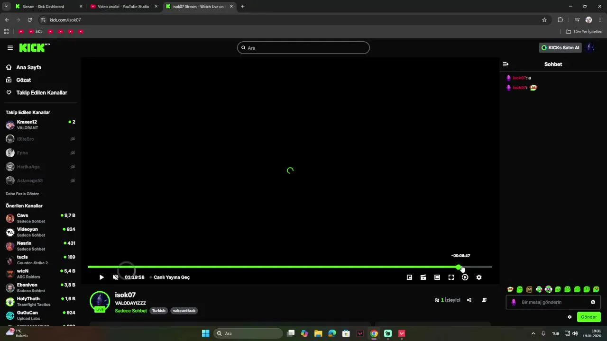The image size is (607, 341).
Task: Insert the first quick emote above chat input
Action: [510, 289]
